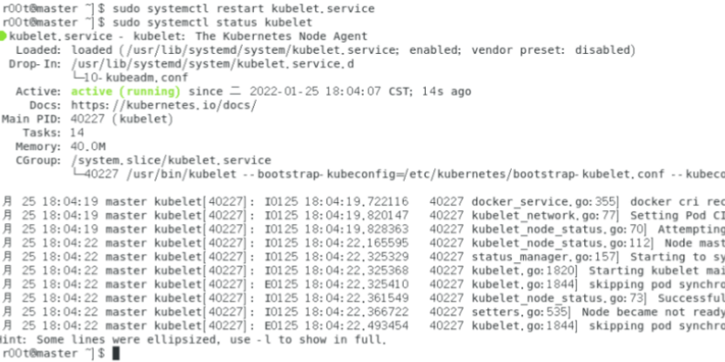Click the Memory value 40.0M
Viewport: 725px width, 362px height.
(88, 147)
